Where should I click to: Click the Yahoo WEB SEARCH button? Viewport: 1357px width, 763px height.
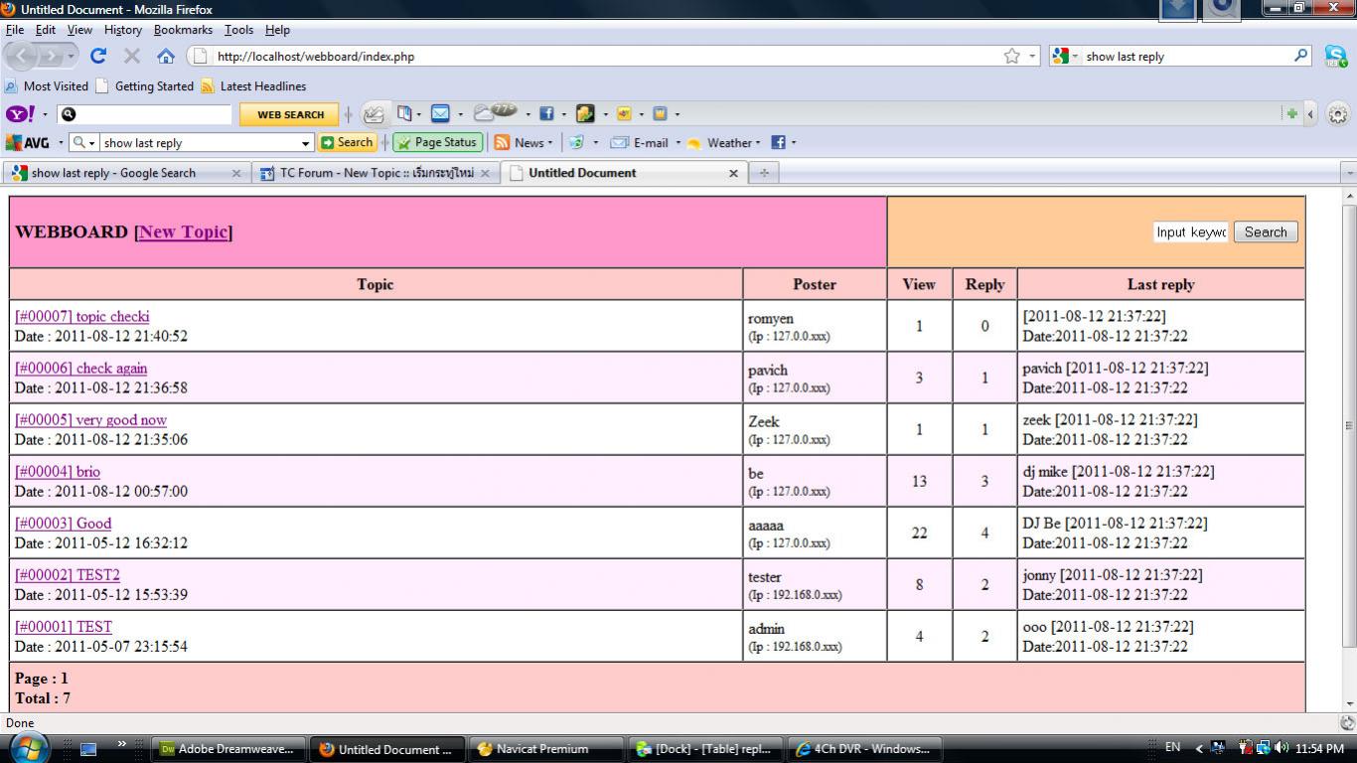point(290,114)
